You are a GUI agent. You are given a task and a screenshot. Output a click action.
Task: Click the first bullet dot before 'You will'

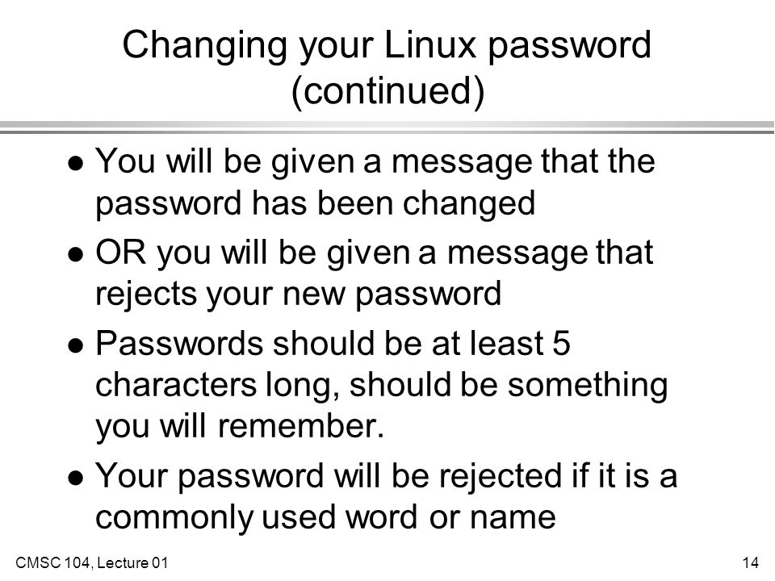point(76,162)
